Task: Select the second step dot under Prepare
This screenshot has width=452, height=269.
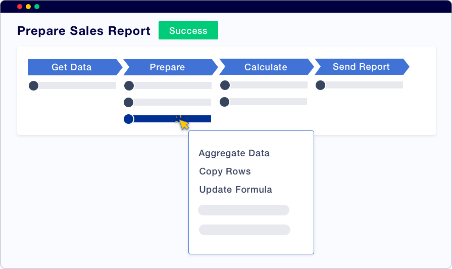Action: pos(129,102)
